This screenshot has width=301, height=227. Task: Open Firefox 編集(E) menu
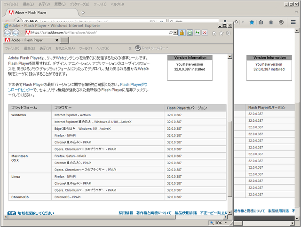28,4
